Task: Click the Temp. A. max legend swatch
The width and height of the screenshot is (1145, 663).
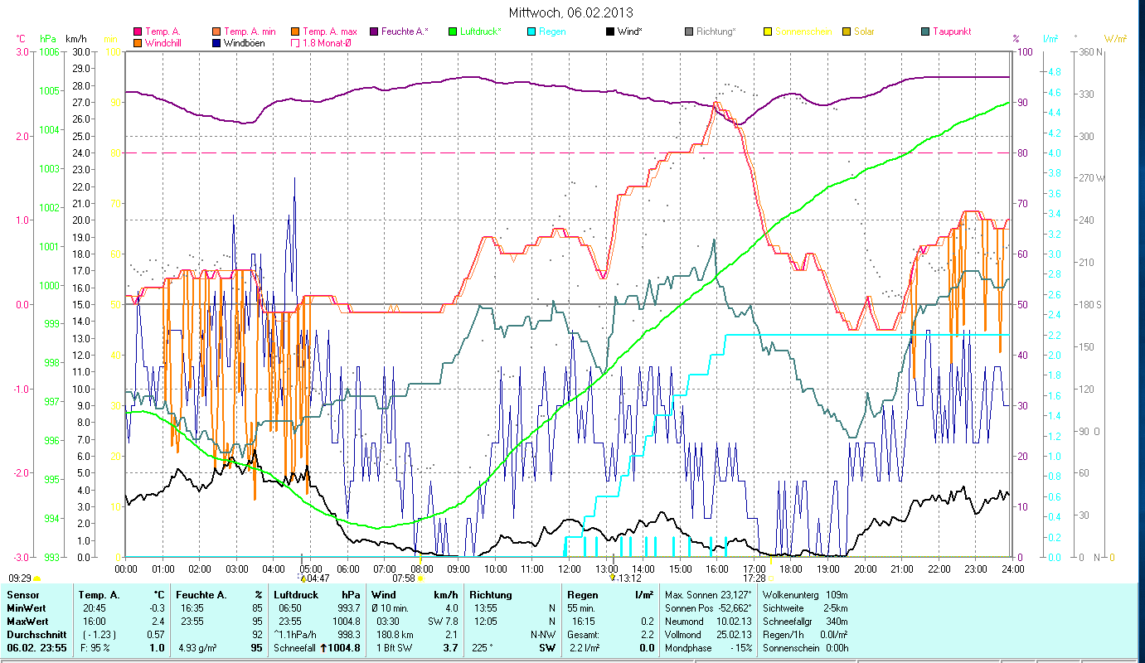Action: (294, 31)
